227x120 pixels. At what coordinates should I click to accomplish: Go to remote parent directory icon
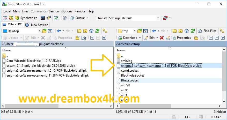pyautogui.click(x=174, y=31)
